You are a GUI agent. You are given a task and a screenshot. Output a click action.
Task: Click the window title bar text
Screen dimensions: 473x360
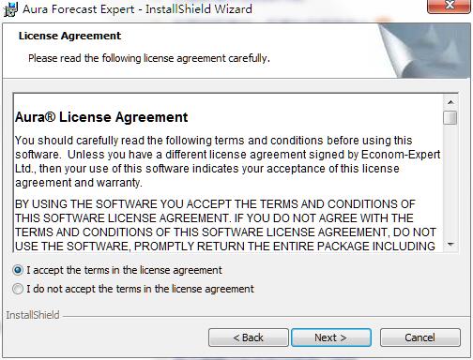tap(137, 9)
